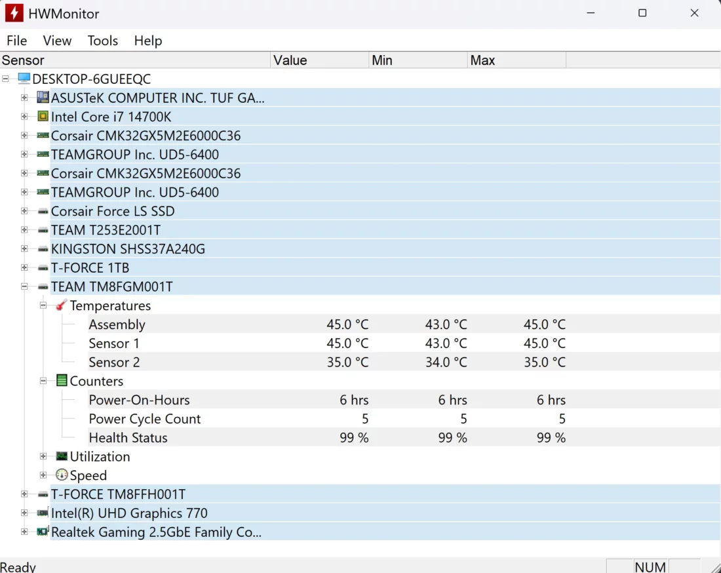This screenshot has height=573, width=721.
Task: Click the Value column header
Action: [320, 60]
